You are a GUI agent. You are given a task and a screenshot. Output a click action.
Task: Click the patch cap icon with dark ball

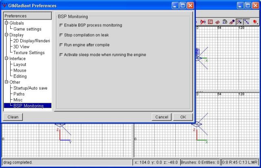pos(232,22)
